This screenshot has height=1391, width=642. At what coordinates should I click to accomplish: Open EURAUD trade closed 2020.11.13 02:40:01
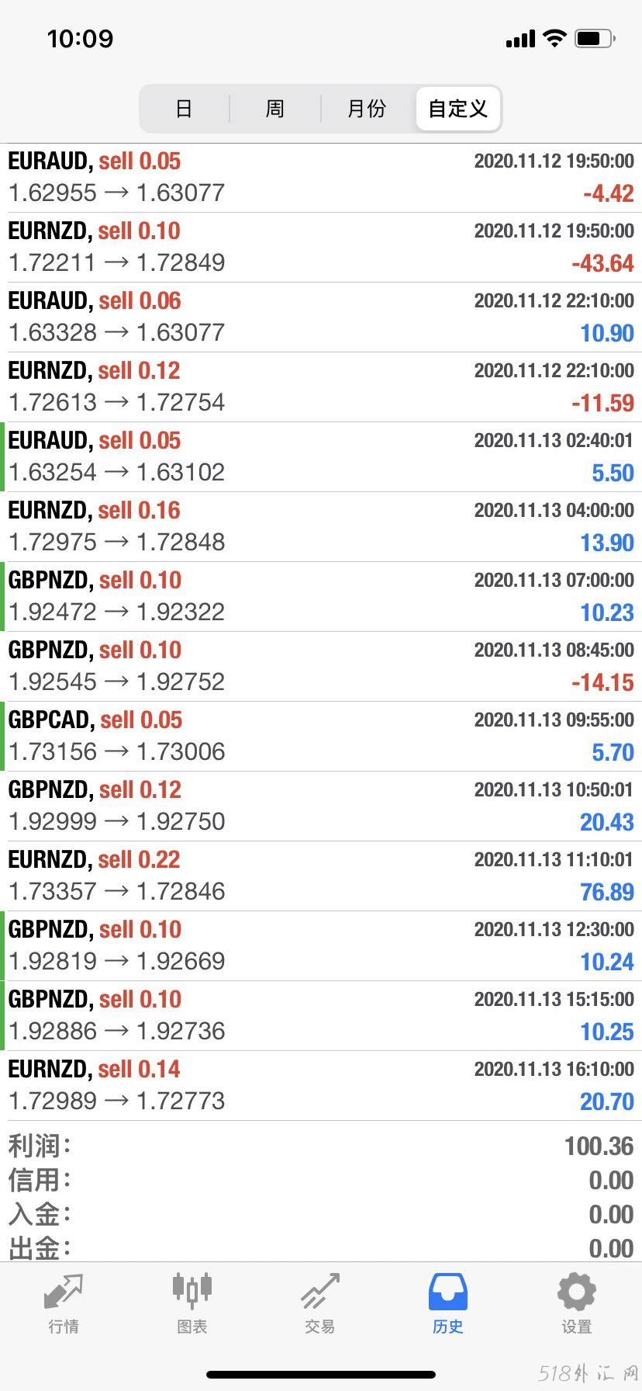coord(321,456)
